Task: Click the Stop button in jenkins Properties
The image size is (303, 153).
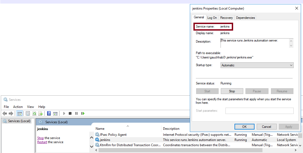Action: coord(232,91)
